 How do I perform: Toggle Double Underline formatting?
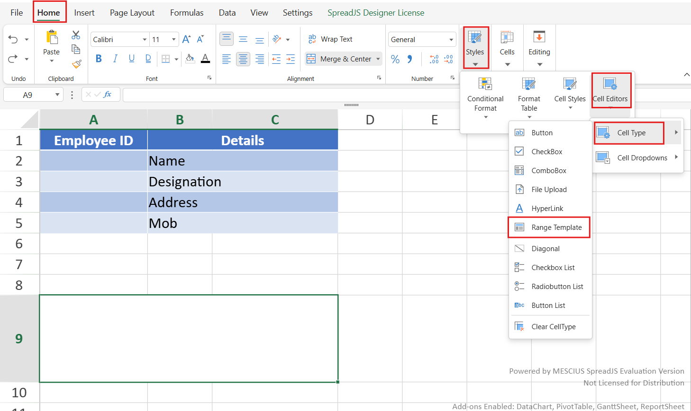[148, 59]
